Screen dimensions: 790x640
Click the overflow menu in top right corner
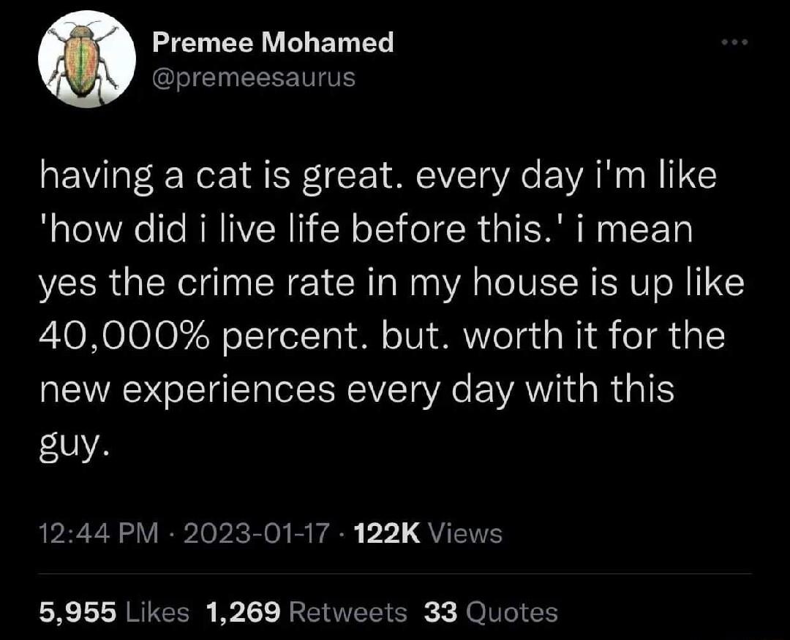[x=737, y=42]
